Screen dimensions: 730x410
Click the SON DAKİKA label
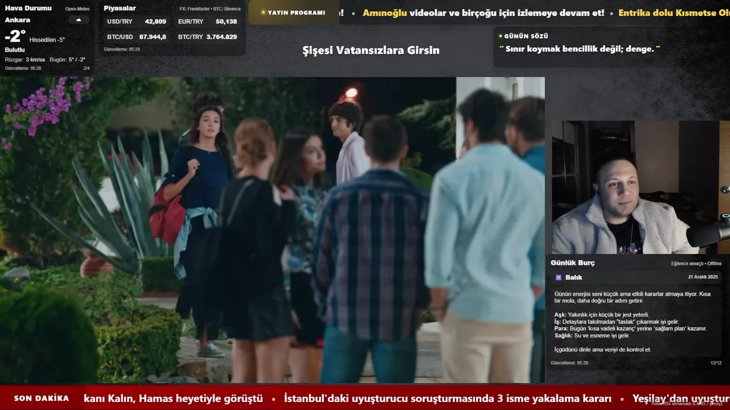(x=42, y=398)
